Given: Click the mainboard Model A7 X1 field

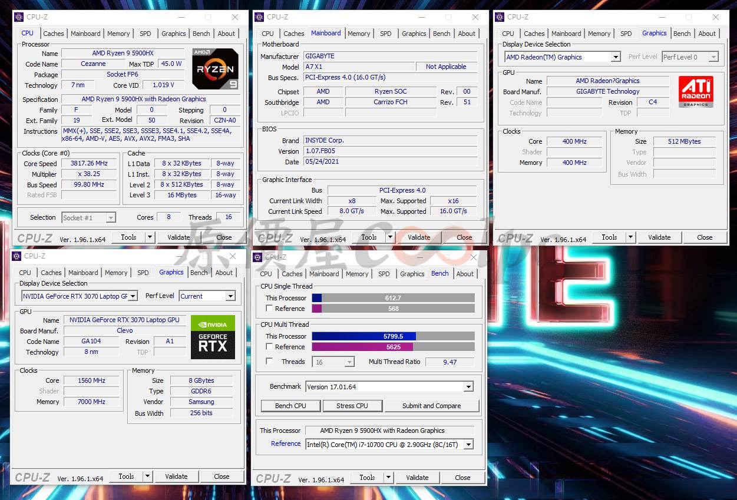Looking at the screenshot, I should pyautogui.click(x=358, y=67).
